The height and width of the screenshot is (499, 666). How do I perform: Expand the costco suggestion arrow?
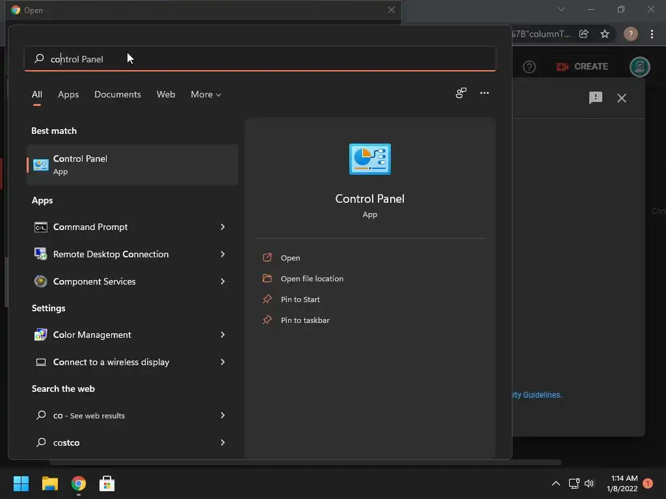pos(222,442)
